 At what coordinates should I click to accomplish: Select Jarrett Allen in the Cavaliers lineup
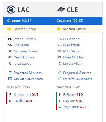[72, 64]
